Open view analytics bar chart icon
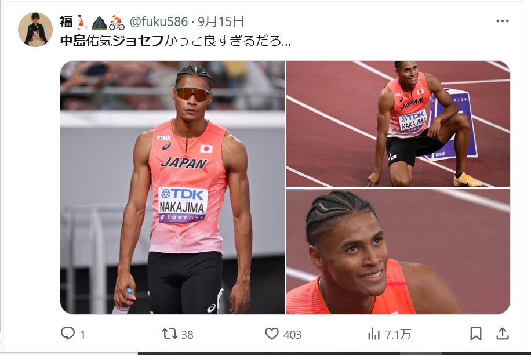The width and height of the screenshot is (531, 355). point(374,334)
